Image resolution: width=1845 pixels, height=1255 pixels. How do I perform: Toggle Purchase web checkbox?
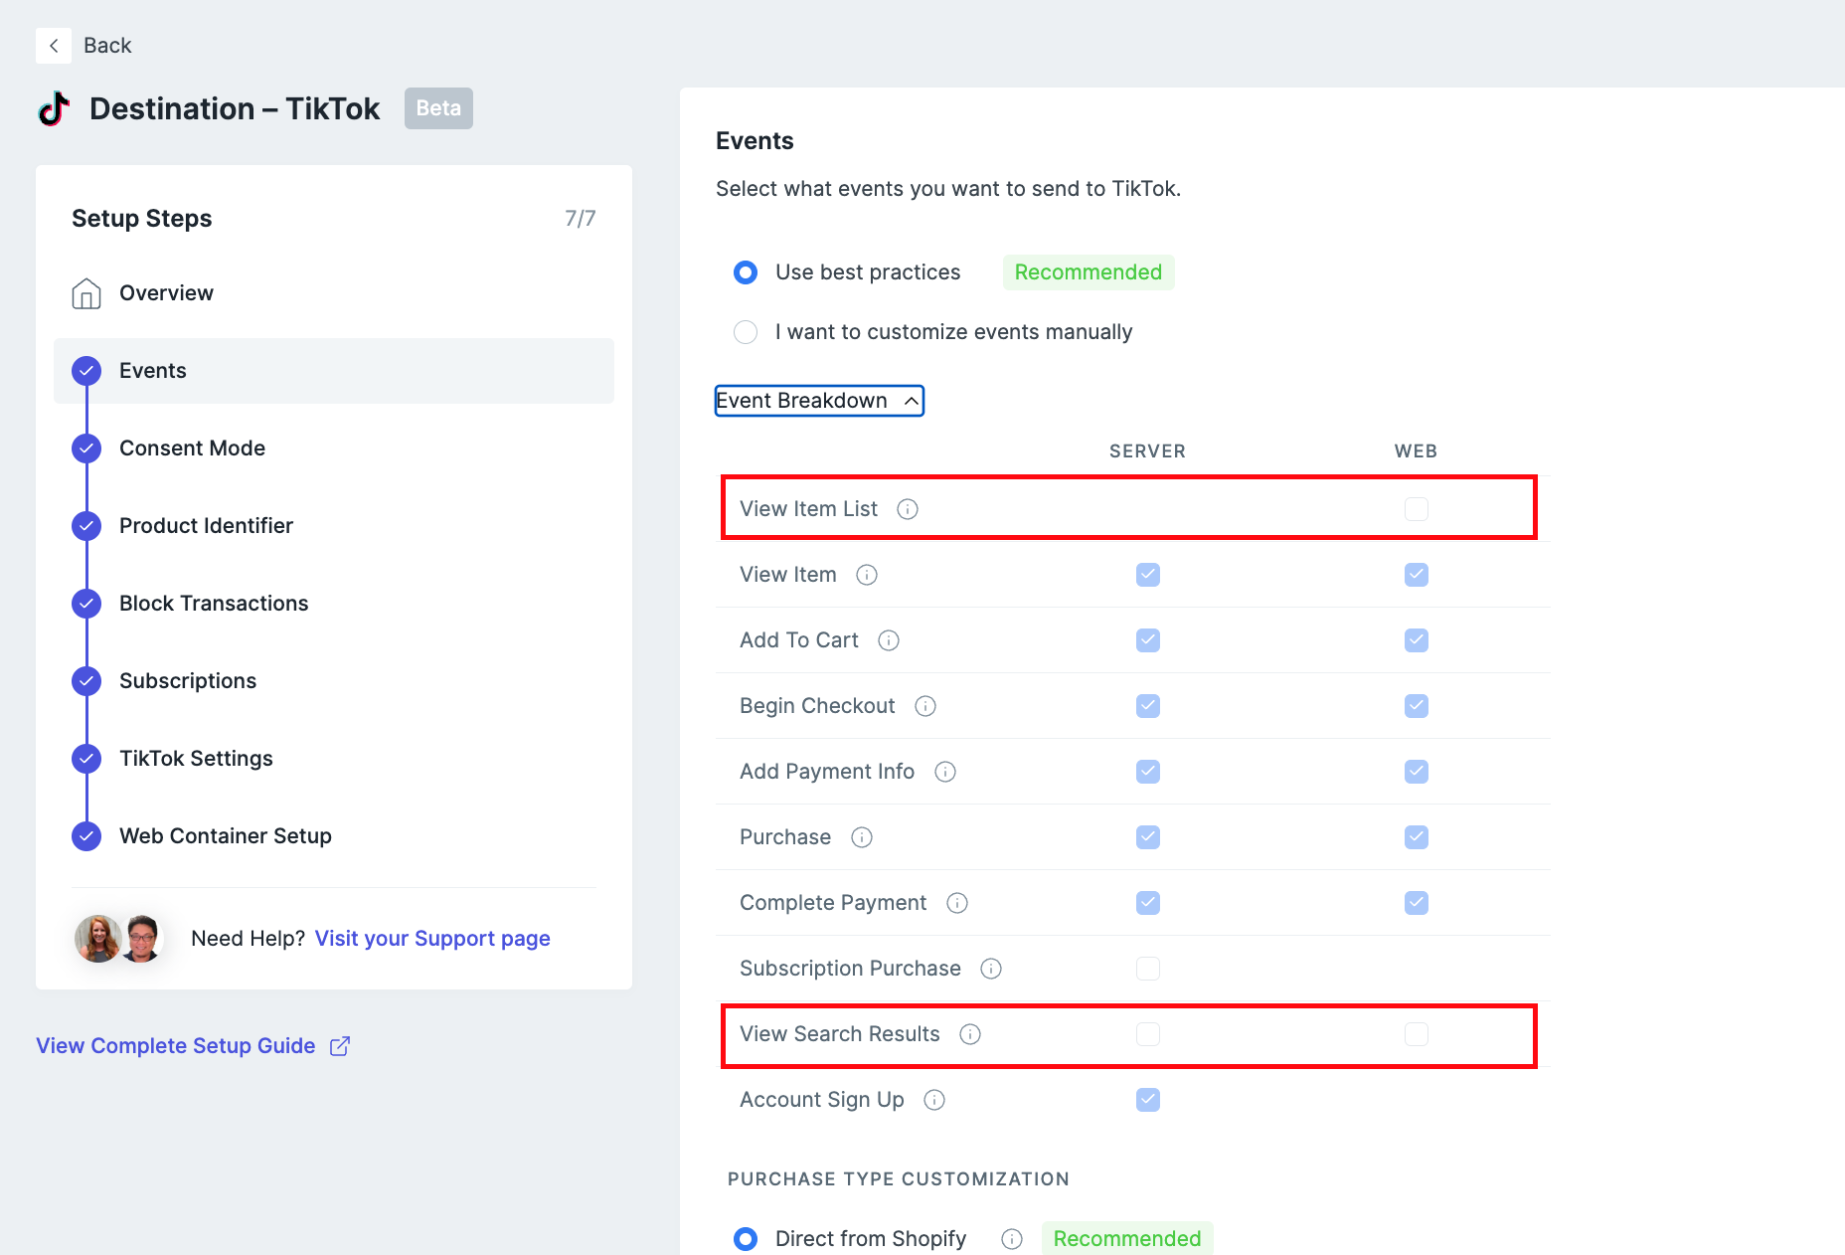[1417, 837]
